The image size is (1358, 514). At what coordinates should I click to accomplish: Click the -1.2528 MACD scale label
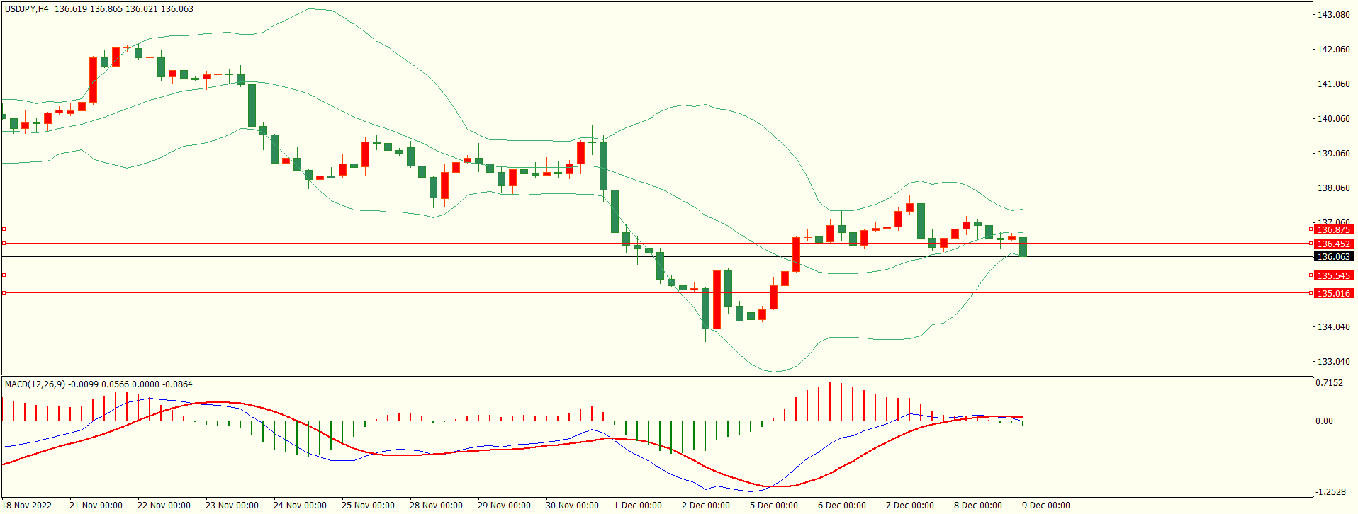1330,492
